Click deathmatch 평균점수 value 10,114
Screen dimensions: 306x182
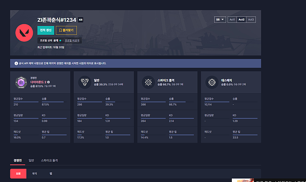click(x=208, y=104)
